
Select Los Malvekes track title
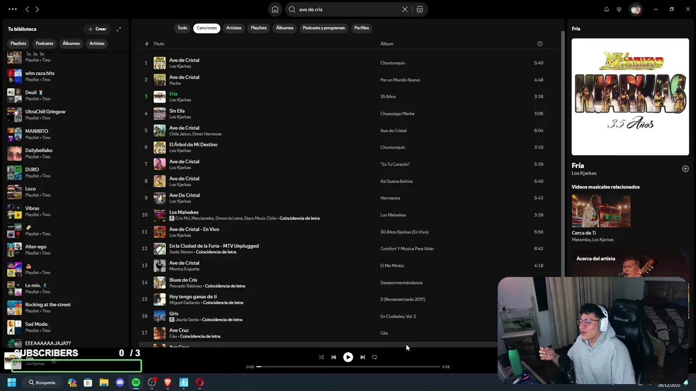[x=184, y=212]
